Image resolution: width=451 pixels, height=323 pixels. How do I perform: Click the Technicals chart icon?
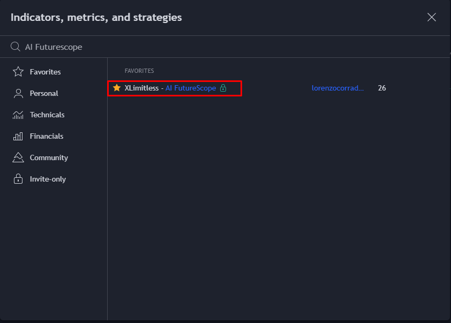(x=18, y=115)
